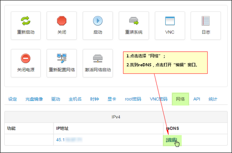Click the 关闭电源 power off icon

[x=26, y=58]
